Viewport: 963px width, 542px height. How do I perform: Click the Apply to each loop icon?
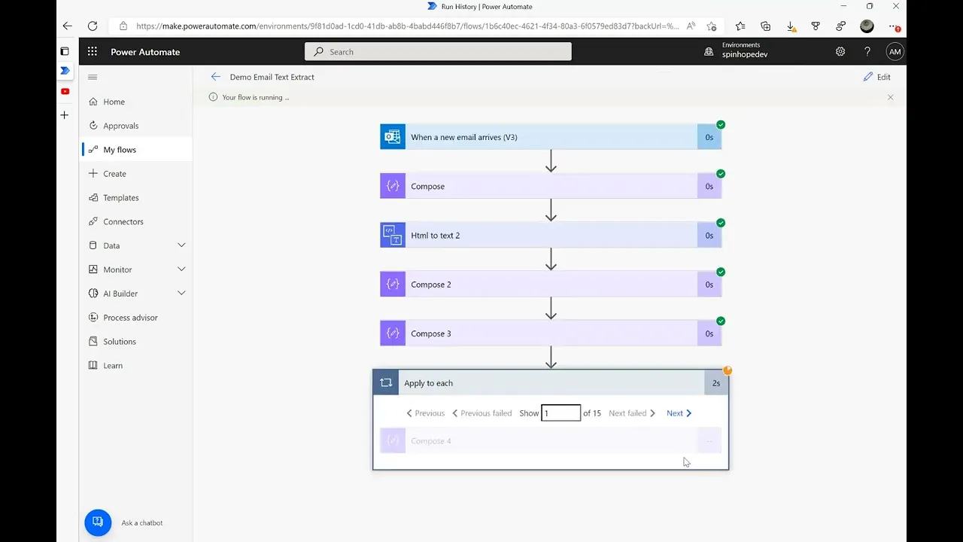[386, 383]
